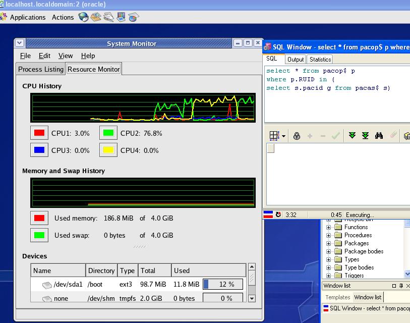Grab the pane divider handle above Devices
The width and height of the screenshot is (410, 323).
[x=140, y=247]
